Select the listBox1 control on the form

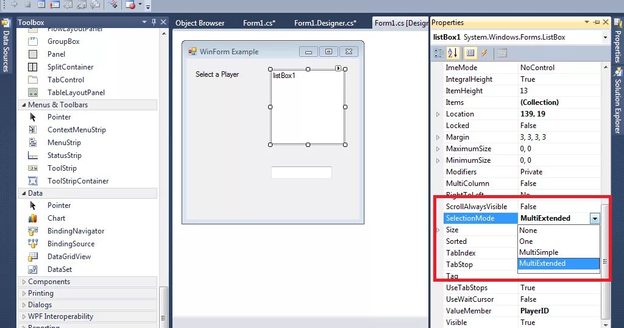click(308, 107)
